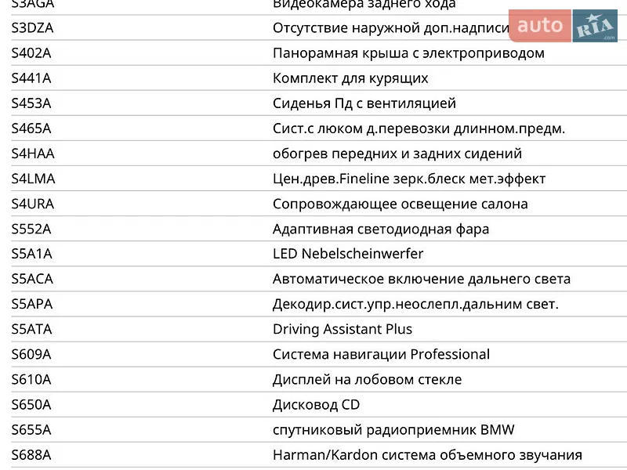Select the text "Отсутствие наружной доп.надписи"
This screenshot has width=627, height=470.
coord(391,28)
